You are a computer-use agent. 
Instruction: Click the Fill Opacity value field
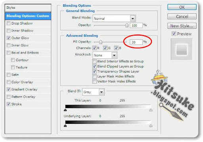coord(136,42)
